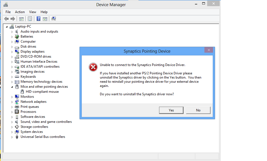This screenshot has height=161, width=267.
Task: Scan for hardware changes using the toolbar icon
Action: click(x=54, y=19)
